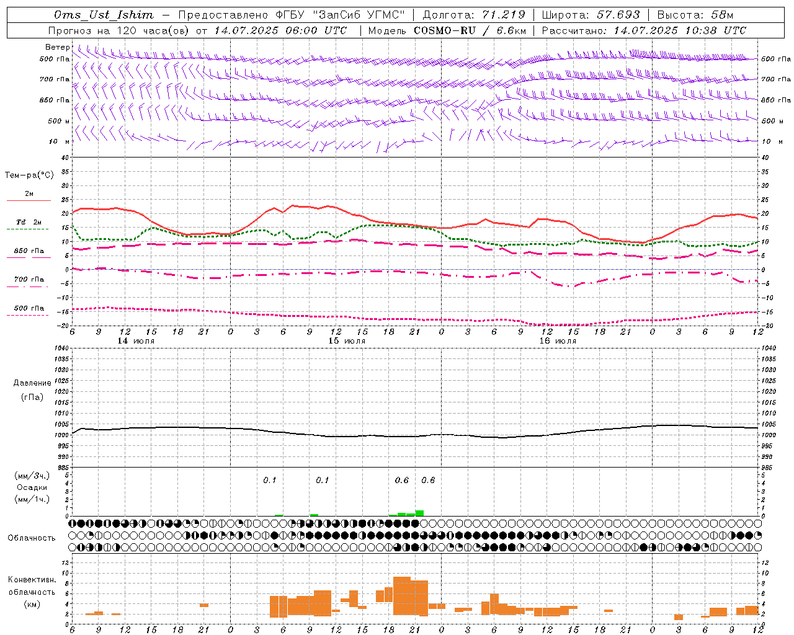Select the Облачность cloudiness label

pos(32,538)
